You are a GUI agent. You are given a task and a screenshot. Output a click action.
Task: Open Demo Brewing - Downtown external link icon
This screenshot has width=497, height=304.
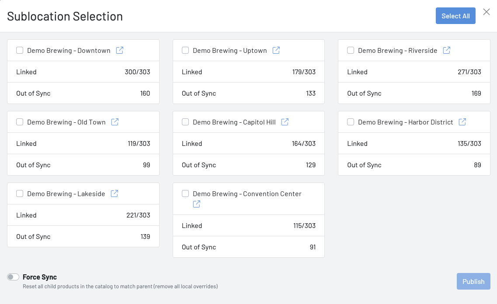[119, 50]
